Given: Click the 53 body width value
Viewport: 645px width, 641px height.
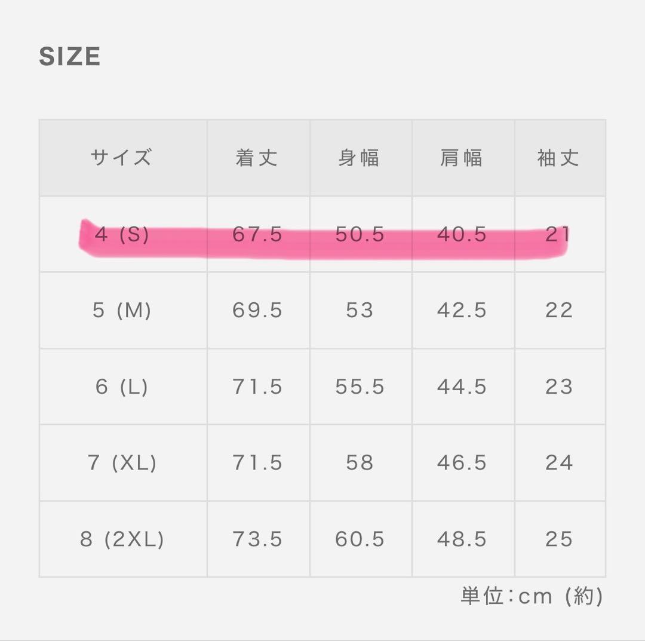Looking at the screenshot, I should click(x=360, y=311).
